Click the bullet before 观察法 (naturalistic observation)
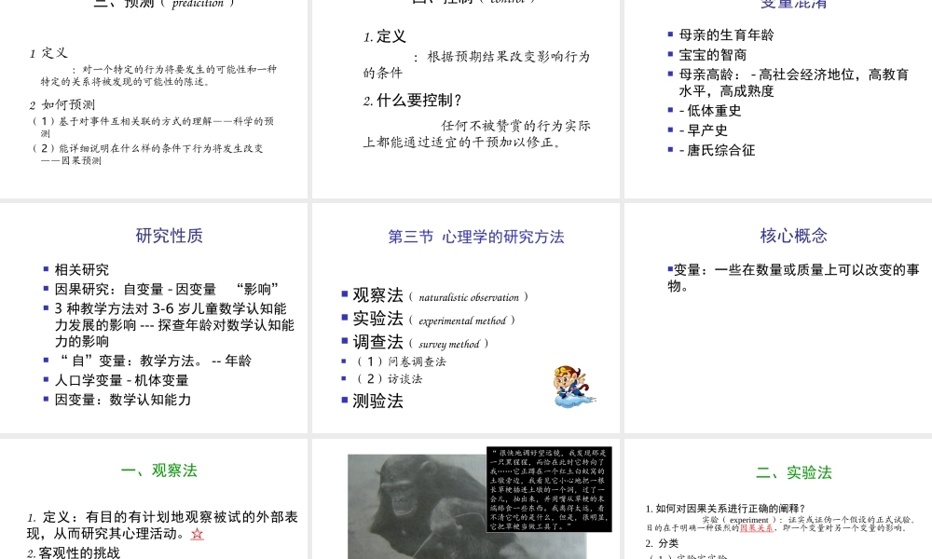The height and width of the screenshot is (559, 932). pos(343,293)
